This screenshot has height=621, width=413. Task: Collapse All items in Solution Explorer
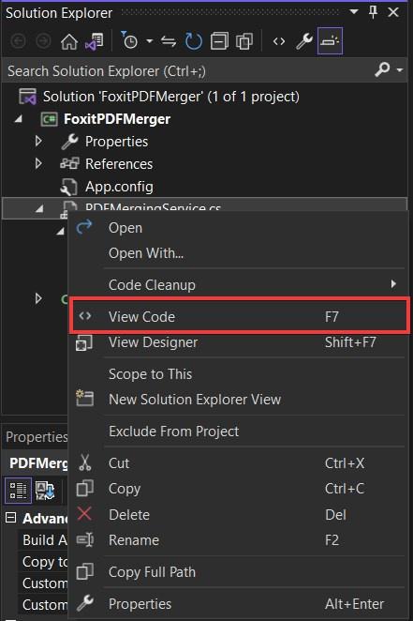click(x=219, y=41)
